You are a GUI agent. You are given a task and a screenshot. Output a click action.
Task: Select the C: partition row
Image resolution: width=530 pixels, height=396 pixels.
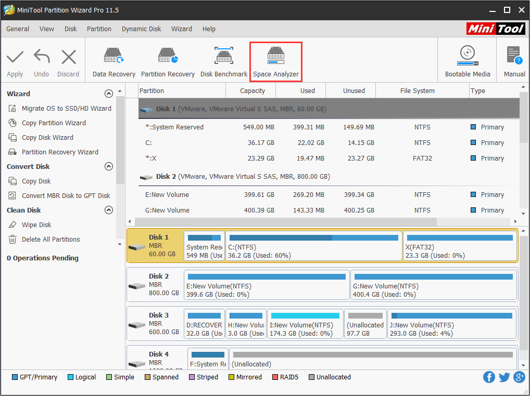pos(329,143)
